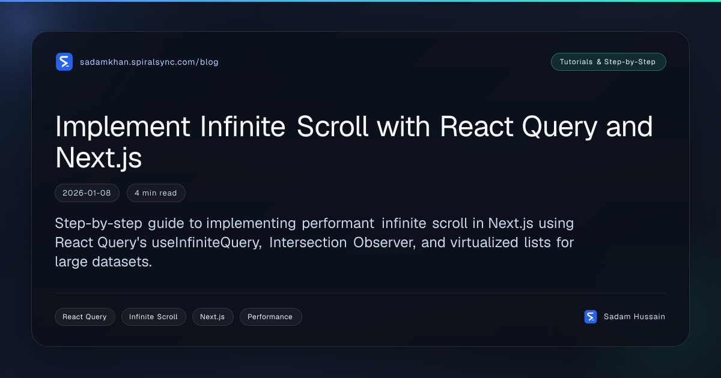Viewport: 721px width, 378px height.
Task: Click the article title Implement Infinite Scroll
Action: [x=354, y=142]
